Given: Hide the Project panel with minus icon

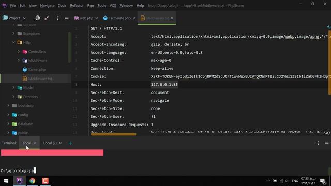Looking at the screenshot, I should [67, 18].
